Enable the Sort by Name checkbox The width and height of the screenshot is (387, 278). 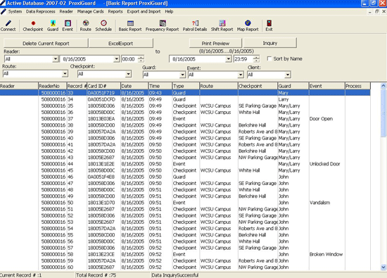(269, 58)
